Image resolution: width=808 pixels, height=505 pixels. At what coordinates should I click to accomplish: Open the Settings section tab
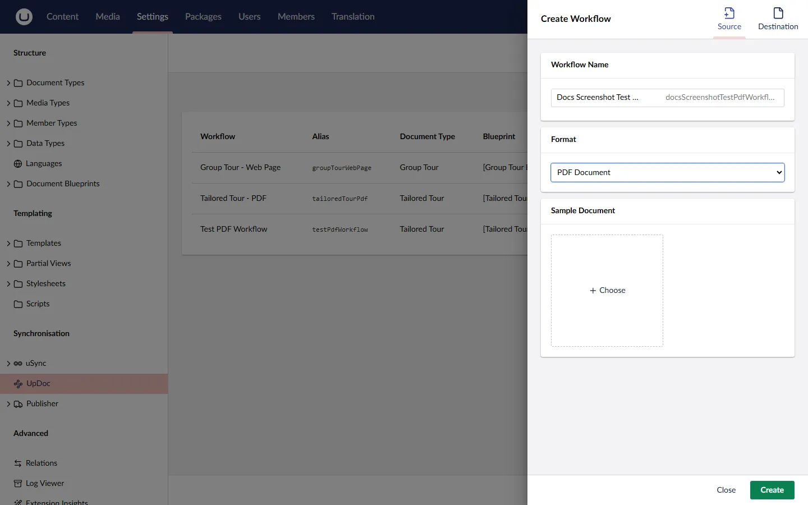[x=153, y=17]
